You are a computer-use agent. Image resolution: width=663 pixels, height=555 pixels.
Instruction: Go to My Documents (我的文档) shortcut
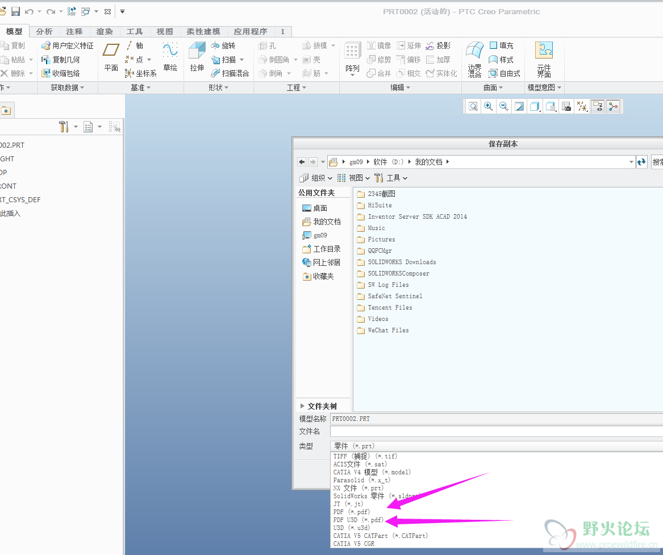coord(322,222)
